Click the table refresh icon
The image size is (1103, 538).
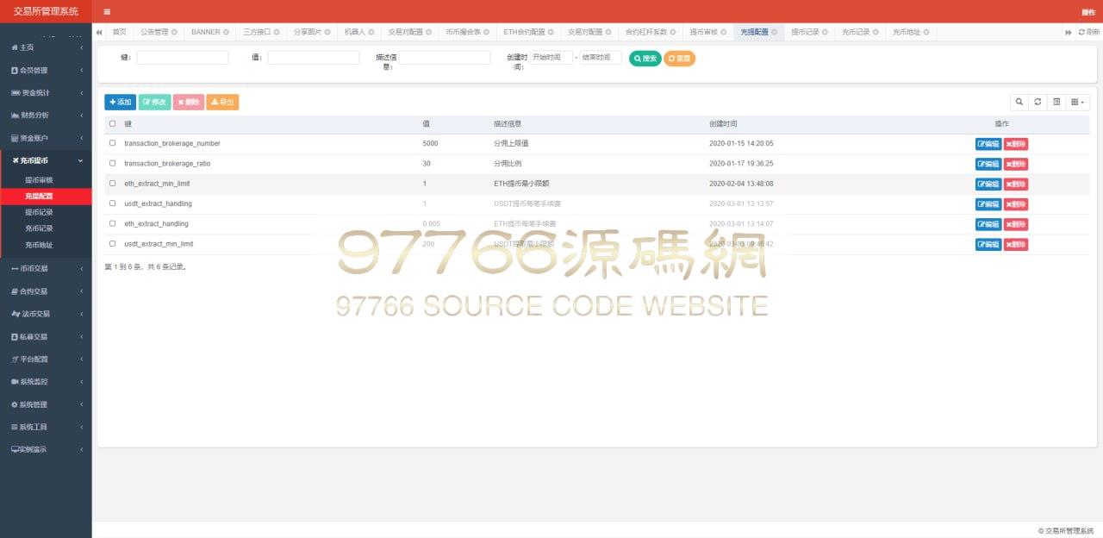(1038, 102)
